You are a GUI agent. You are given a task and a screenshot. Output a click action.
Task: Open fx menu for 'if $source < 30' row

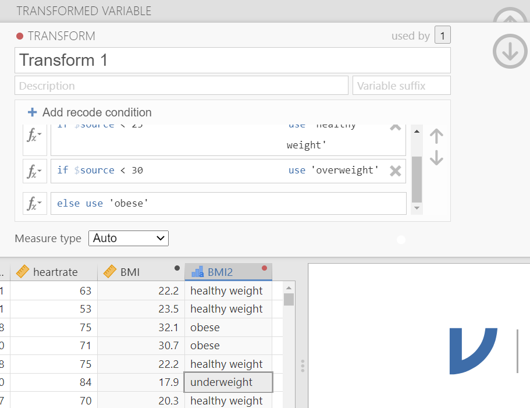[34, 171]
